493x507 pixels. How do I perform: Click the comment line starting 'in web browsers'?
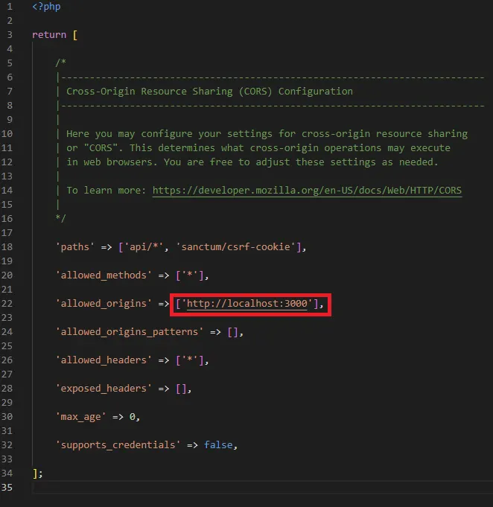[252, 162]
